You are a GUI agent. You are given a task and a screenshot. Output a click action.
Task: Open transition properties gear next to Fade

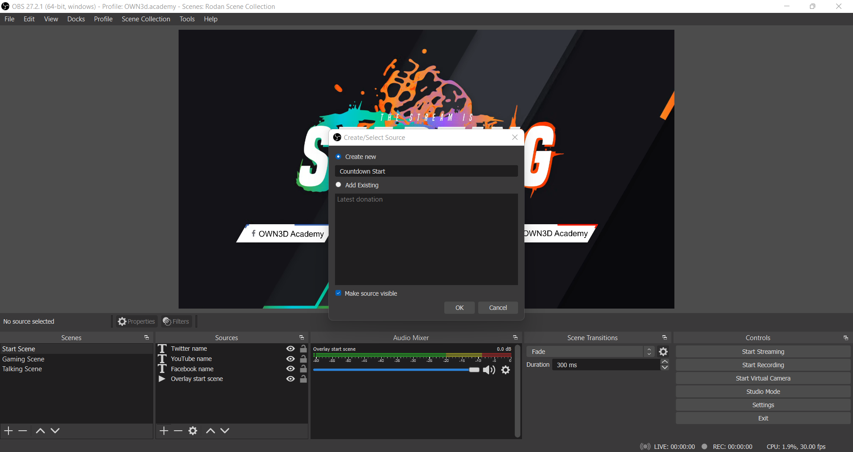(x=663, y=352)
